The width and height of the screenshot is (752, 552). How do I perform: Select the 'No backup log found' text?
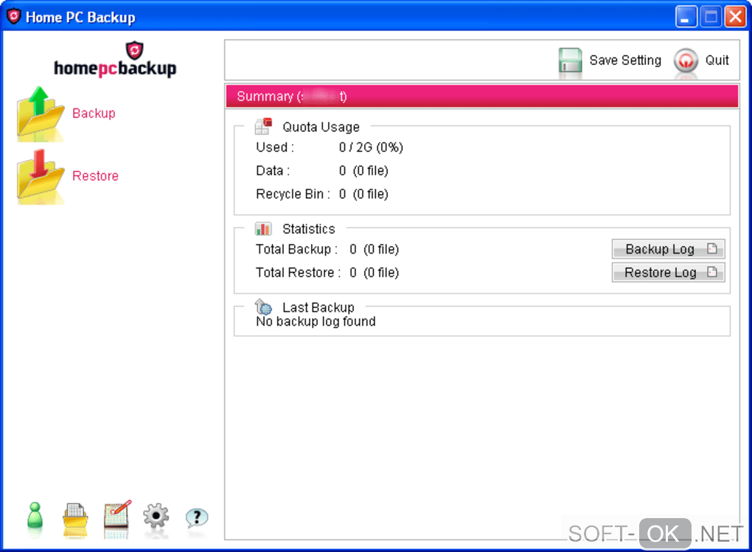(316, 321)
